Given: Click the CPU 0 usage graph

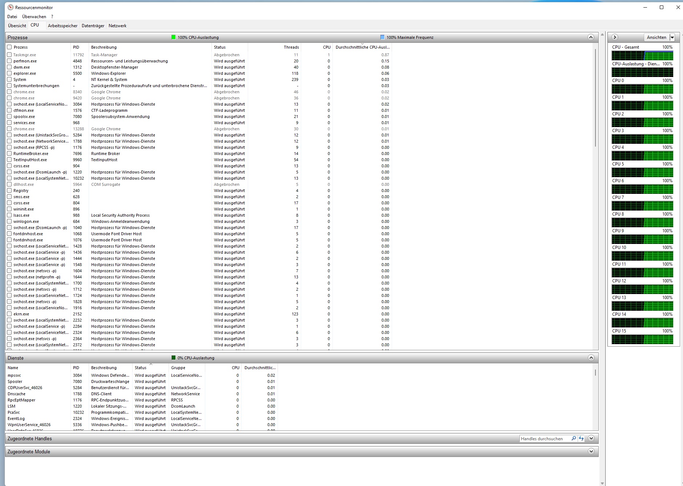Looking at the screenshot, I should pos(642,89).
